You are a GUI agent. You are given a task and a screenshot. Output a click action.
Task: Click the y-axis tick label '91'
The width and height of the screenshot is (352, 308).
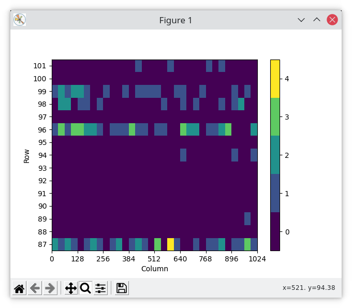coord(42,193)
